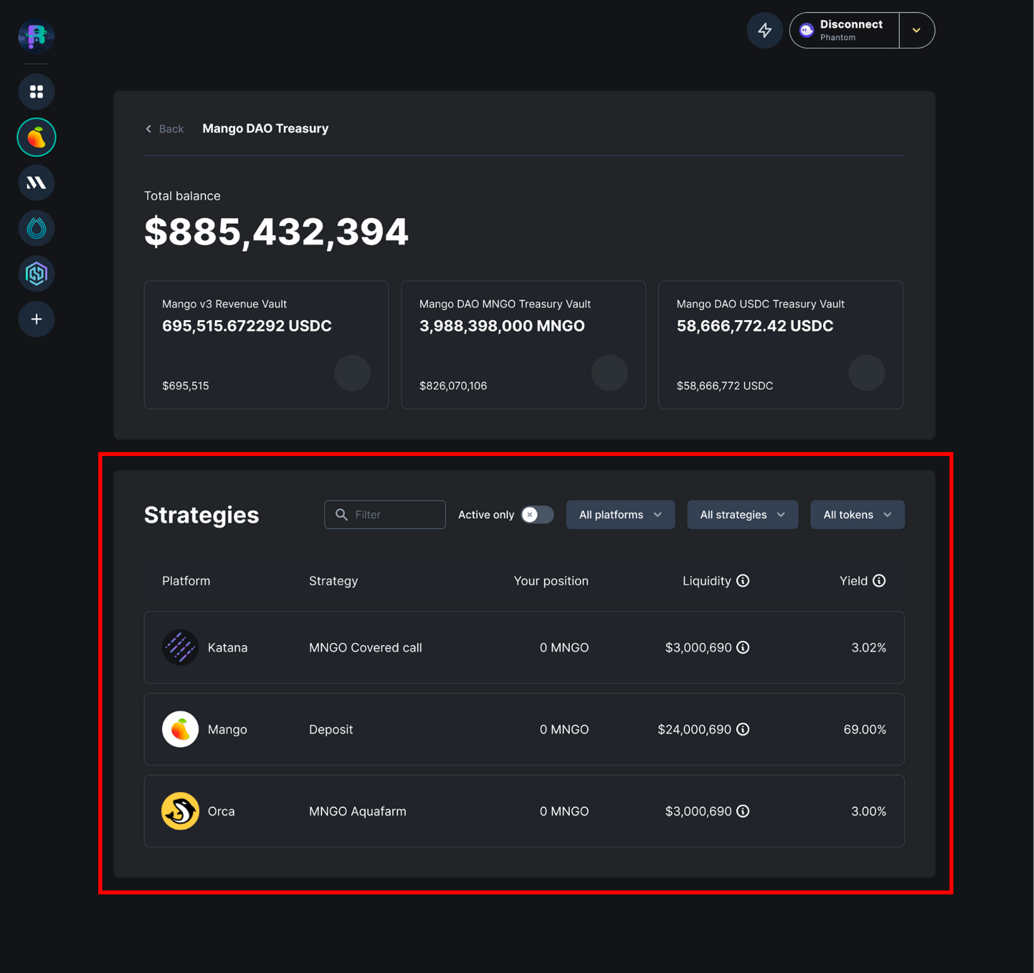
Task: Toggle the Active only switch
Action: pos(537,514)
